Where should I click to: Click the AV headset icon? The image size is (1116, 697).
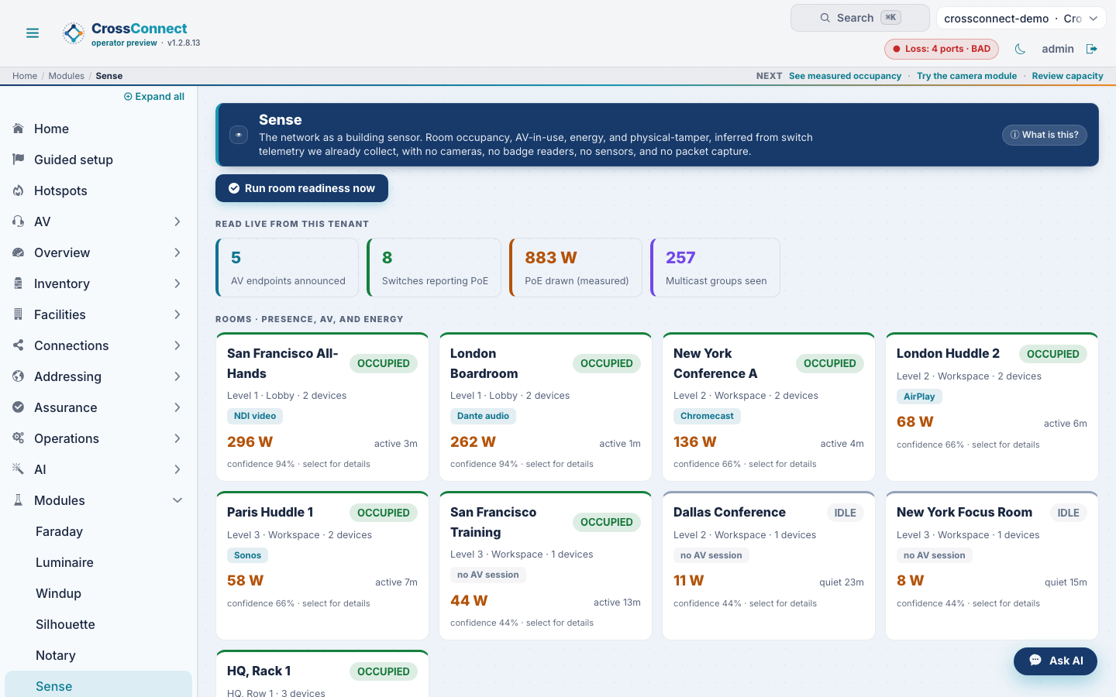tap(19, 221)
